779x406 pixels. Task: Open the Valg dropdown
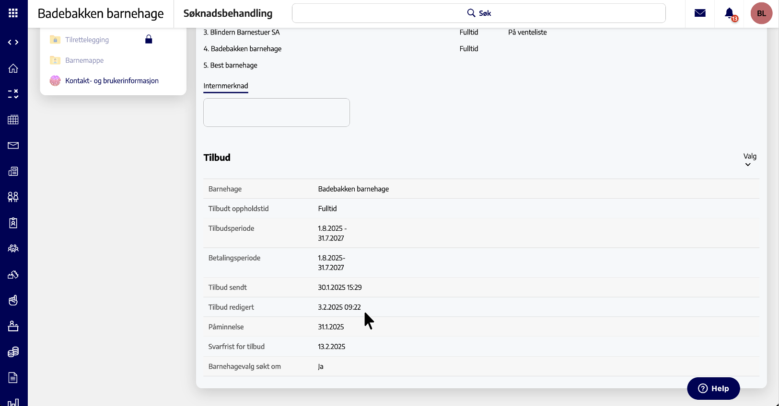[x=749, y=160]
